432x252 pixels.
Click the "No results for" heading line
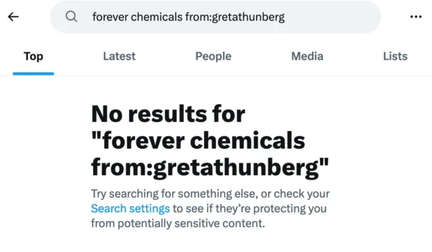[x=168, y=114]
